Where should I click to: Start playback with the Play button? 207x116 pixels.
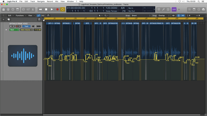[52, 9]
